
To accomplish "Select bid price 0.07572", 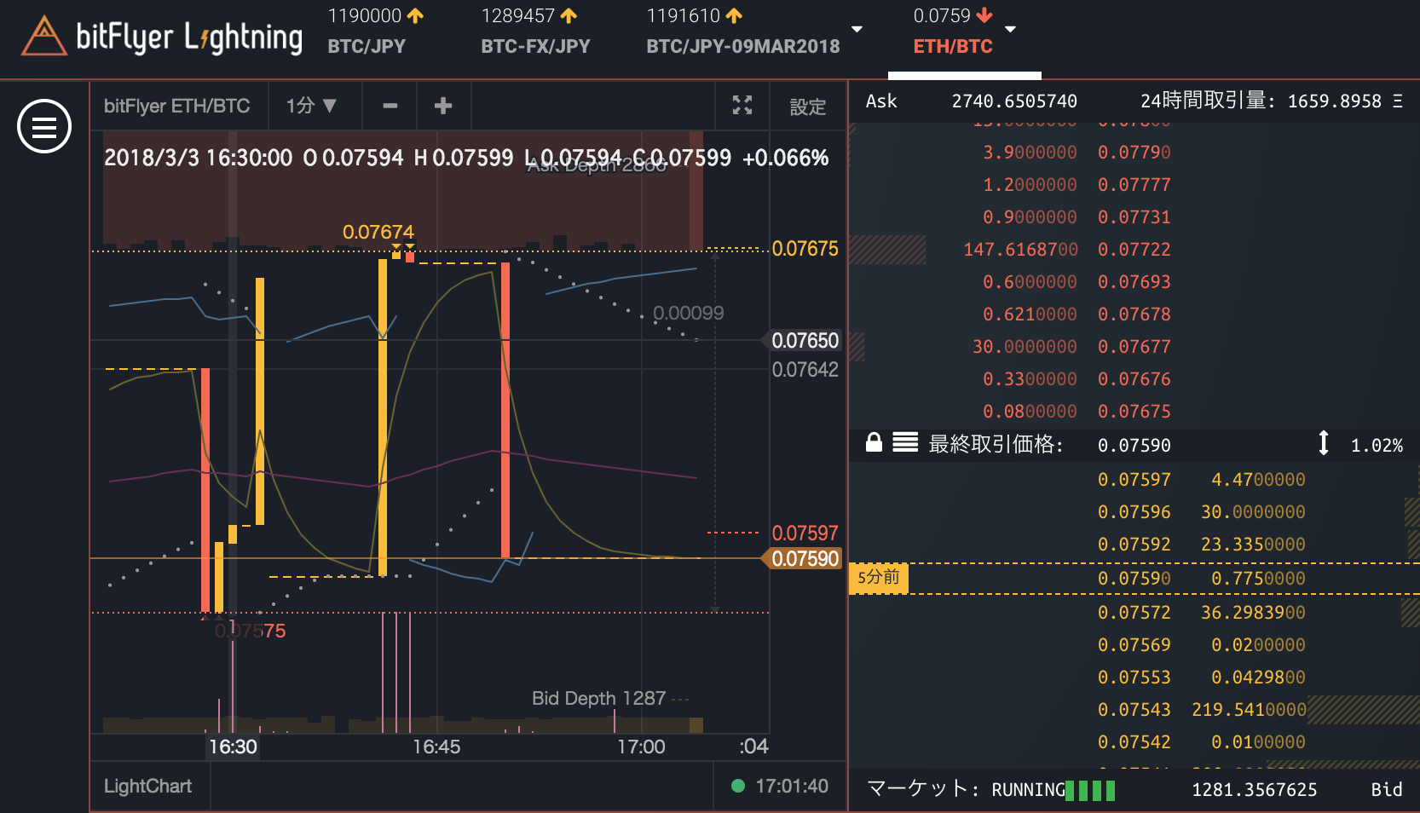I will [1134, 613].
